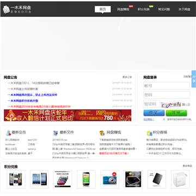Screen dimensions: 196x196
Task: Focus the 密码 input field
Action: pyautogui.click(x=167, y=95)
